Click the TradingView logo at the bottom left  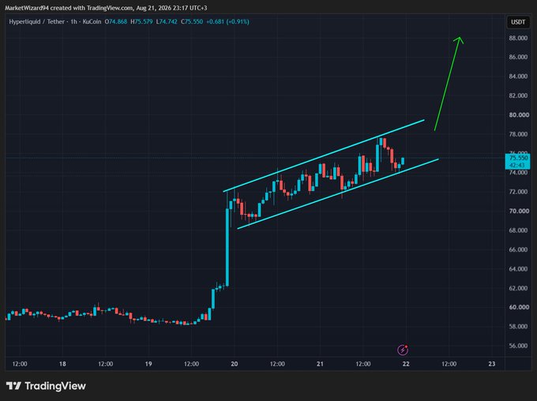[46, 386]
